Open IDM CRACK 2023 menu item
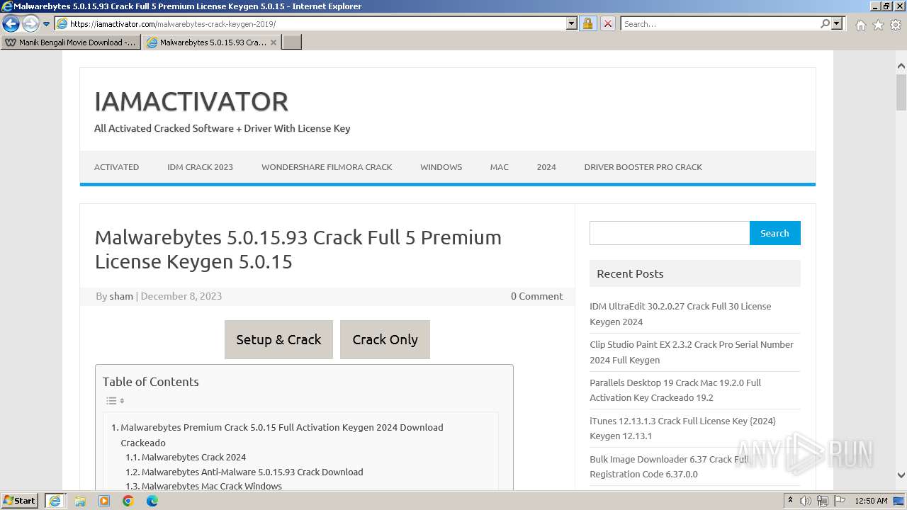The height and width of the screenshot is (510, 907). [x=200, y=167]
